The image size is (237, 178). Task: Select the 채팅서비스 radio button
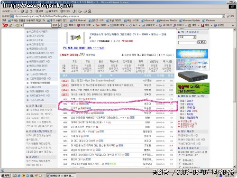[x=180, y=164]
